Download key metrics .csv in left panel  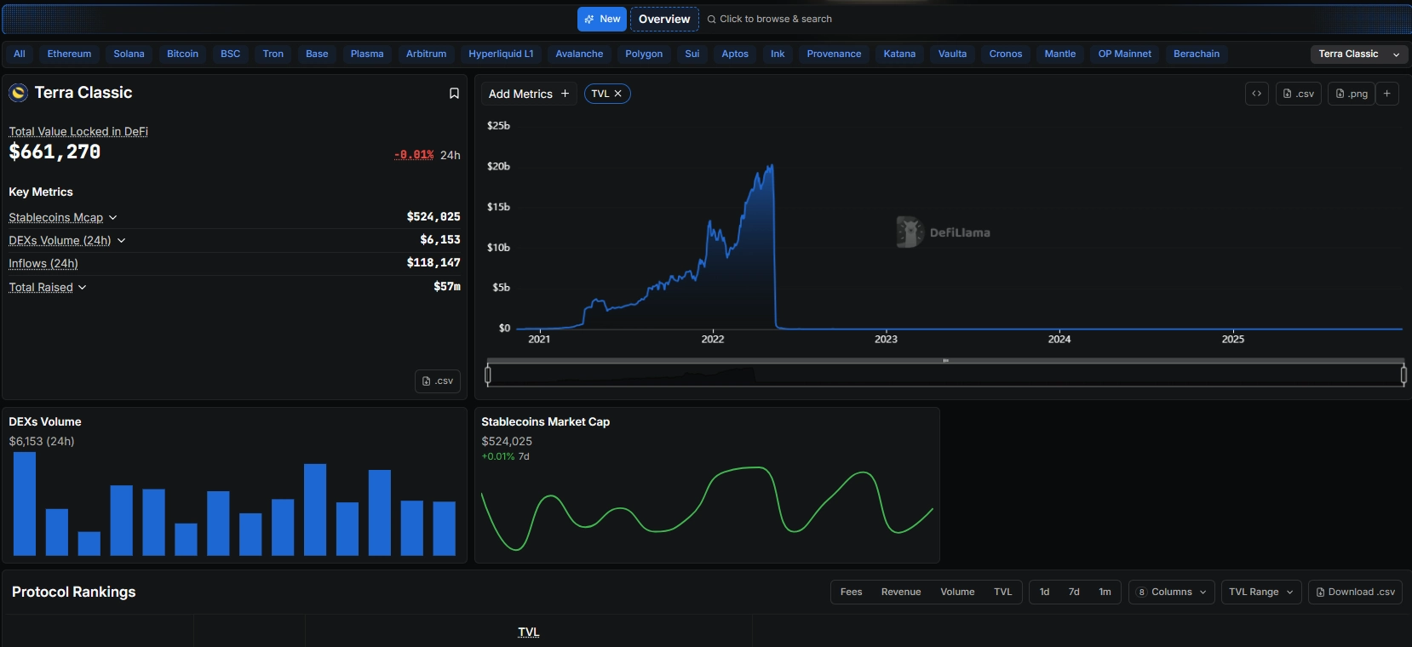pyautogui.click(x=438, y=381)
